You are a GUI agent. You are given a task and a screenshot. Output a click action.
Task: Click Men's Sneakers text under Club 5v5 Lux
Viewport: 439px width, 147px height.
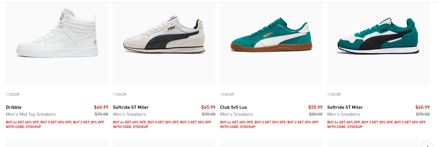236,114
